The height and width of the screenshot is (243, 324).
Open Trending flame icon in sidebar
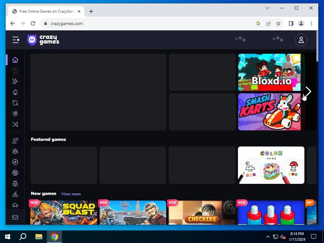pos(15,92)
